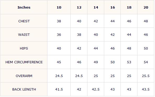Click the OVERARM row label
Image resolution: width=155 pixels, height=97 pixels.
(x=24, y=76)
